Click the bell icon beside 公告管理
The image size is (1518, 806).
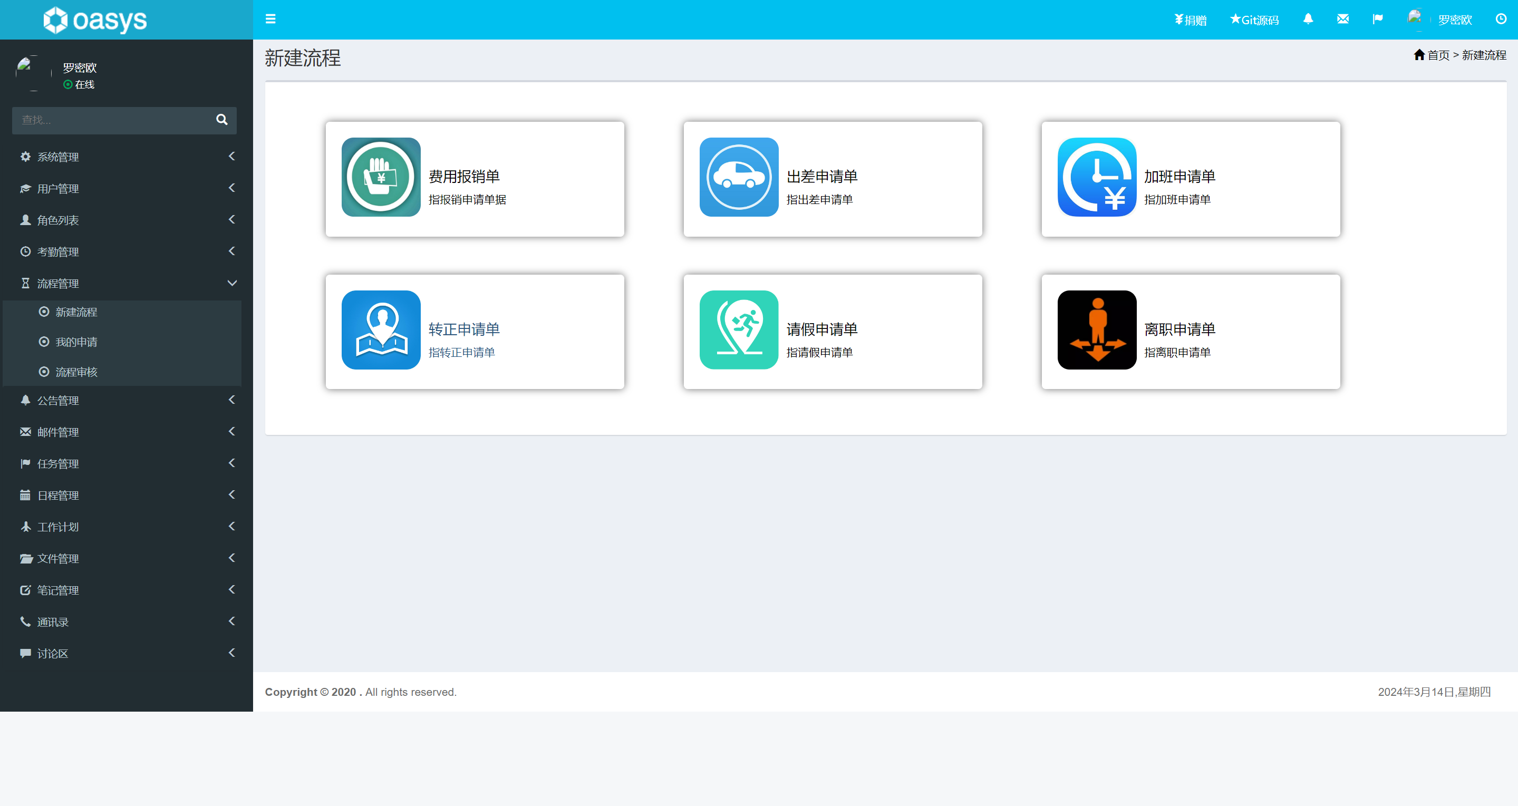point(25,400)
